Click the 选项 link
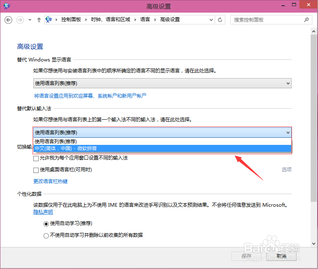Viewport: 318px width, 269px height. click(x=287, y=170)
